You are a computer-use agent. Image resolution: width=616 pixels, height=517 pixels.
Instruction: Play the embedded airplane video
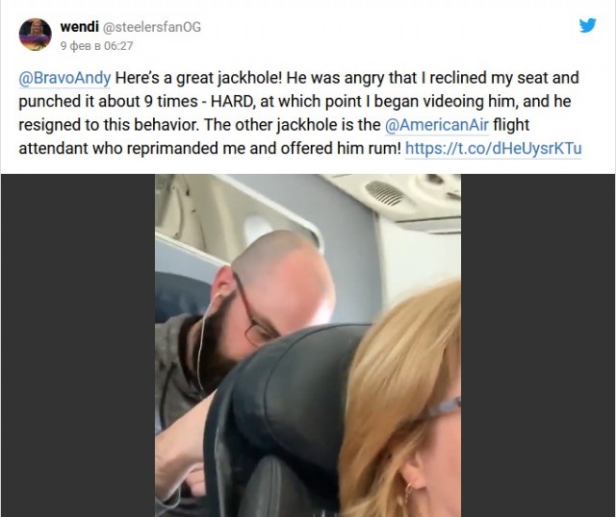[x=308, y=345]
